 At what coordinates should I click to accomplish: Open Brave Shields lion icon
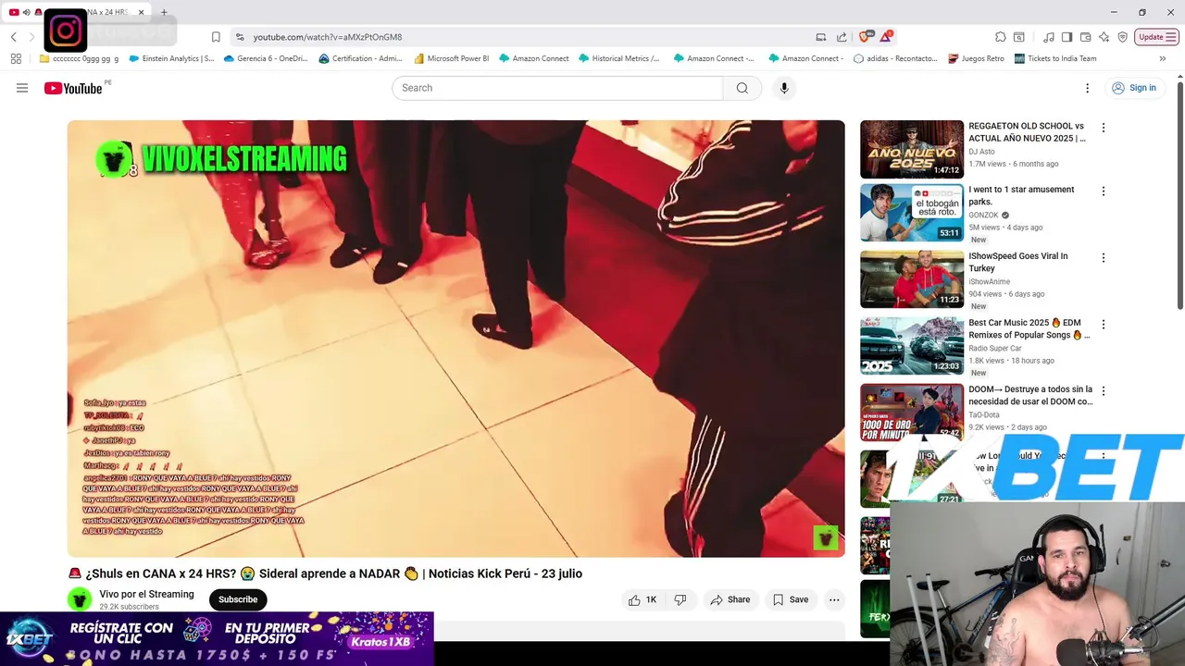tap(865, 37)
